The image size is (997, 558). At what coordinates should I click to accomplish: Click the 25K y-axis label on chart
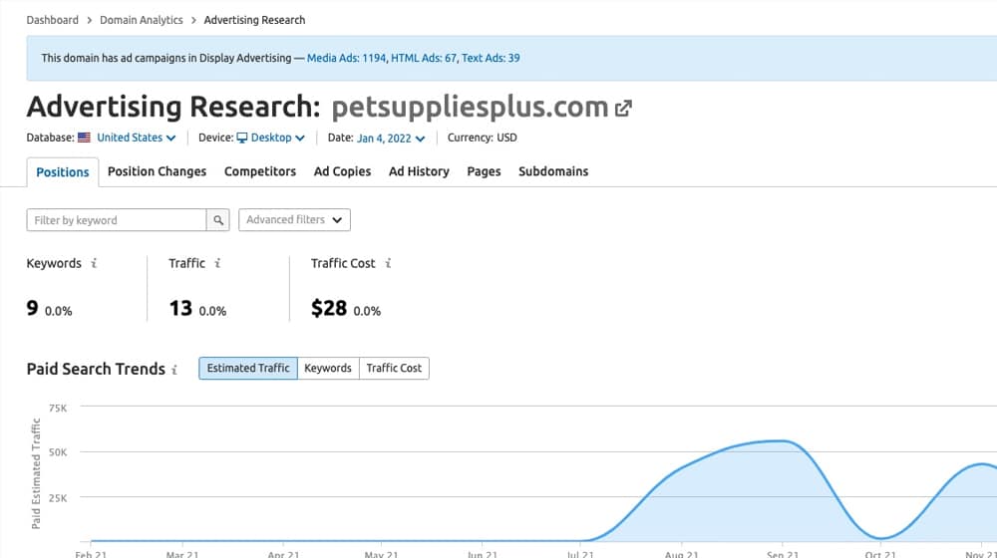(58, 498)
